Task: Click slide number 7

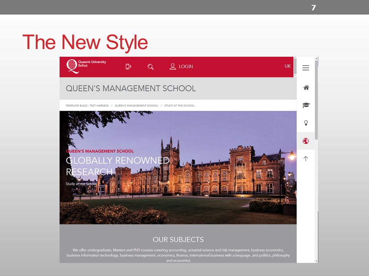Action: 314,8
